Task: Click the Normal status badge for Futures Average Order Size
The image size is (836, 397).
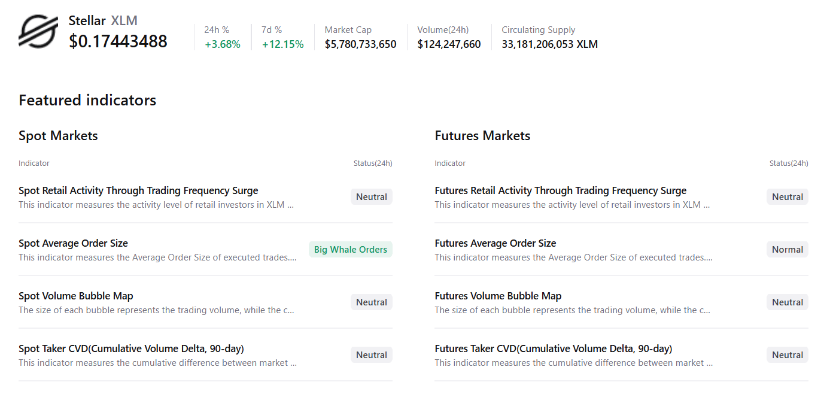Action: coord(787,250)
